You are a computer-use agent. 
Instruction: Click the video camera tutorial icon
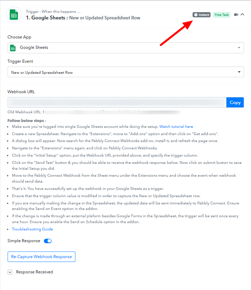point(236,15)
